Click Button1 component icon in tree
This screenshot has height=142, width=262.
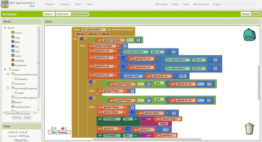[13, 102]
